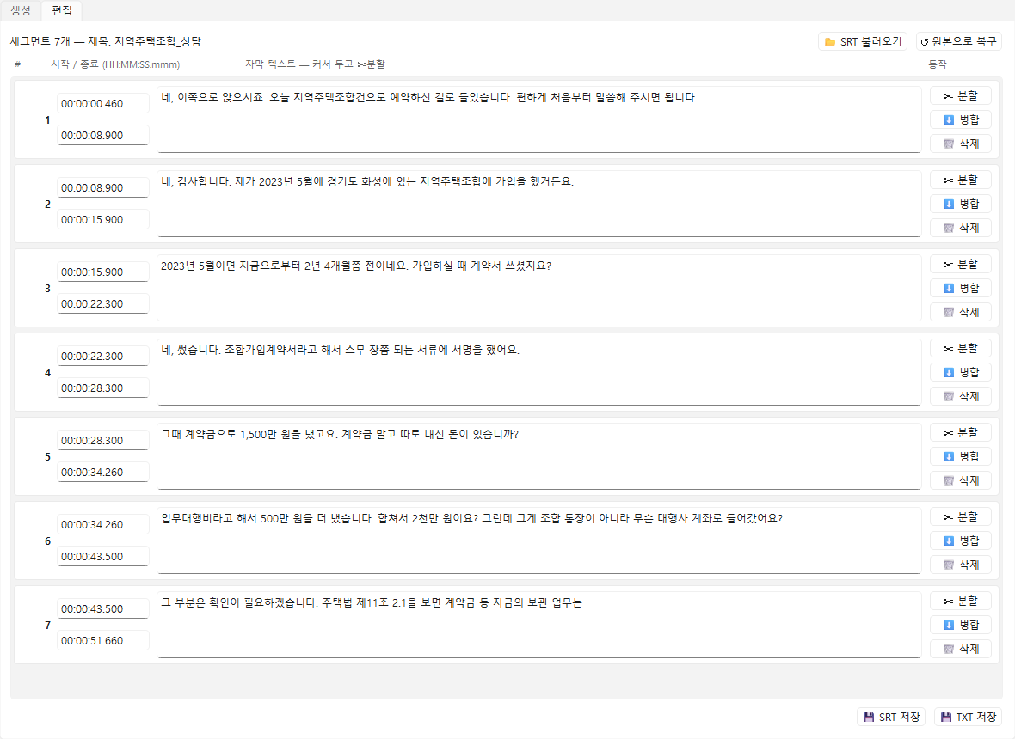The height and width of the screenshot is (739, 1015).
Task: Place cursor in subtitle text starting 네, 이쪽으로 앉으시죠
Action: (x=538, y=119)
